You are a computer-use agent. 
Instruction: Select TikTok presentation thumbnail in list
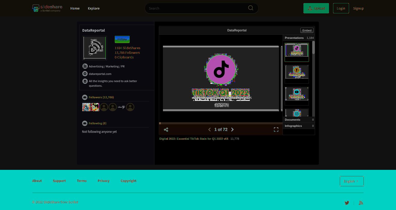297,52
